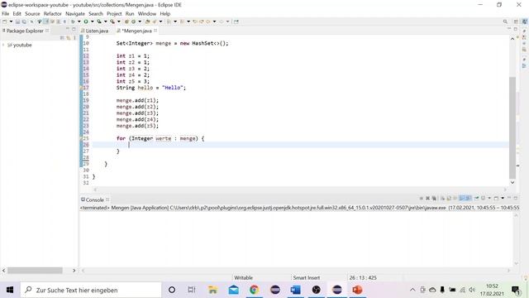Click the 'Writable' status entry

click(x=243, y=278)
